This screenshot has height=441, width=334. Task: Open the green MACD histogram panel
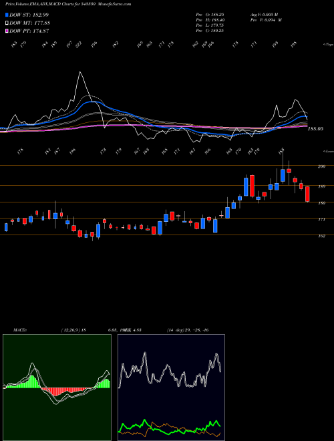tap(57, 388)
